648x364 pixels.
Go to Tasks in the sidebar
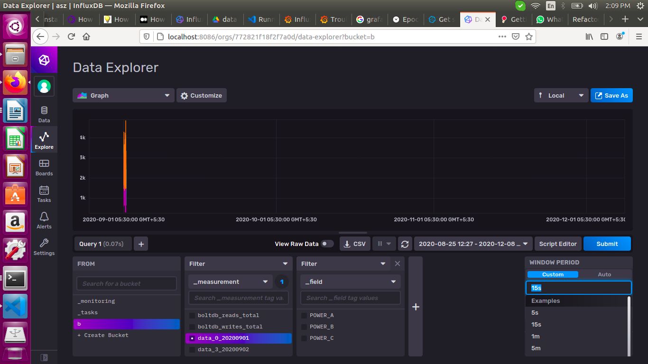click(44, 194)
